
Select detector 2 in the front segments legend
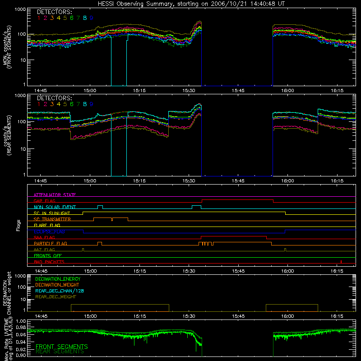[x=46, y=18]
